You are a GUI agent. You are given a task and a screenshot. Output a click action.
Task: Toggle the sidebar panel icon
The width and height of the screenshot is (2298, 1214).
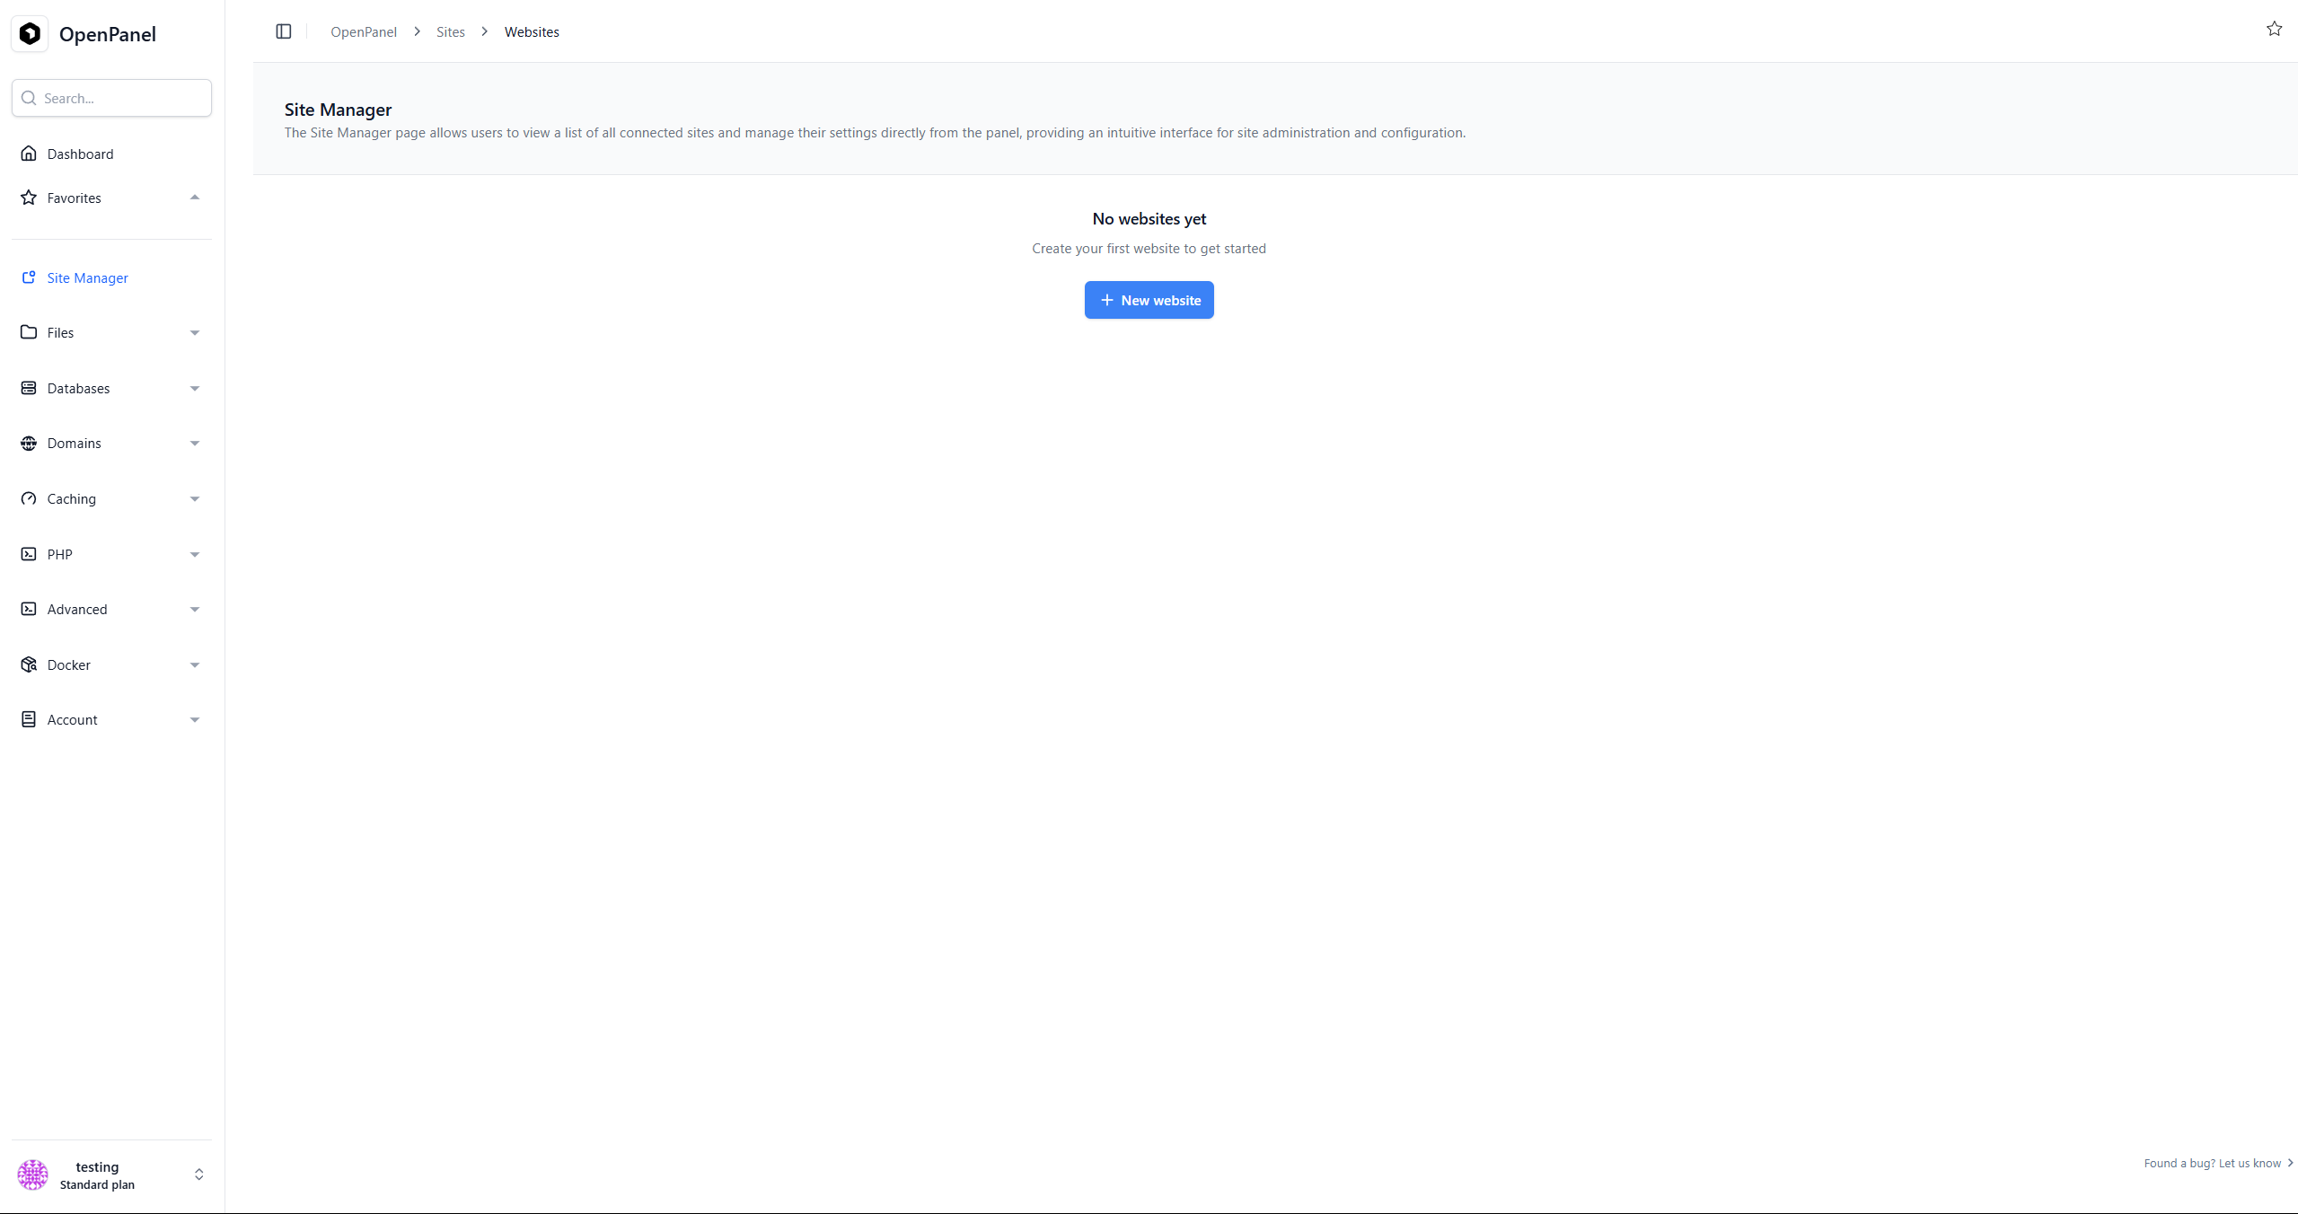tap(284, 31)
